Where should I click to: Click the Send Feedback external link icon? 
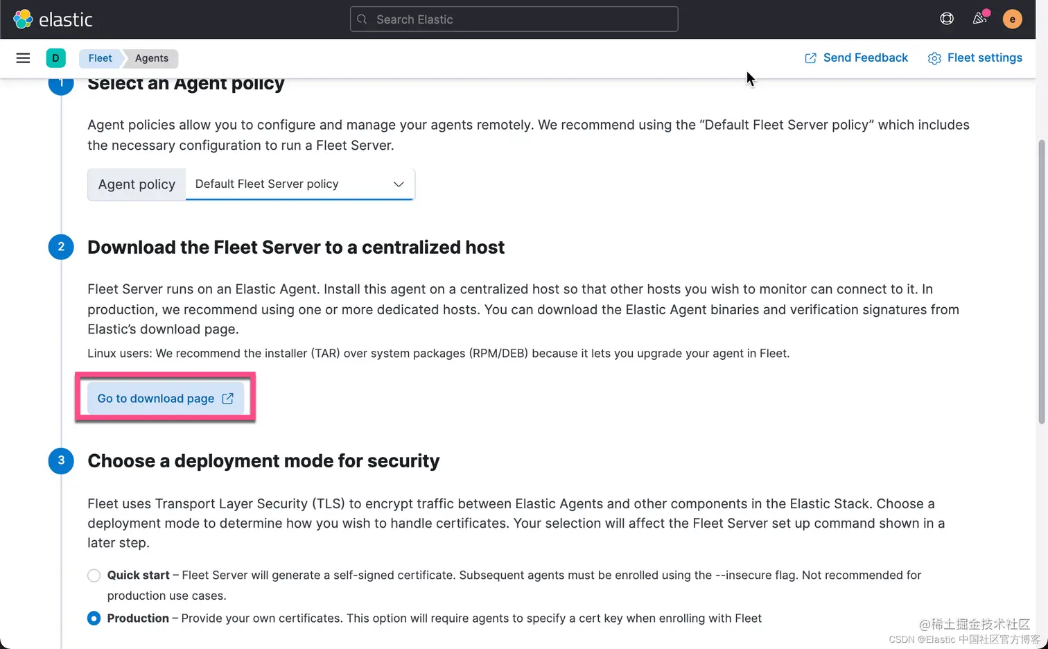pos(810,58)
